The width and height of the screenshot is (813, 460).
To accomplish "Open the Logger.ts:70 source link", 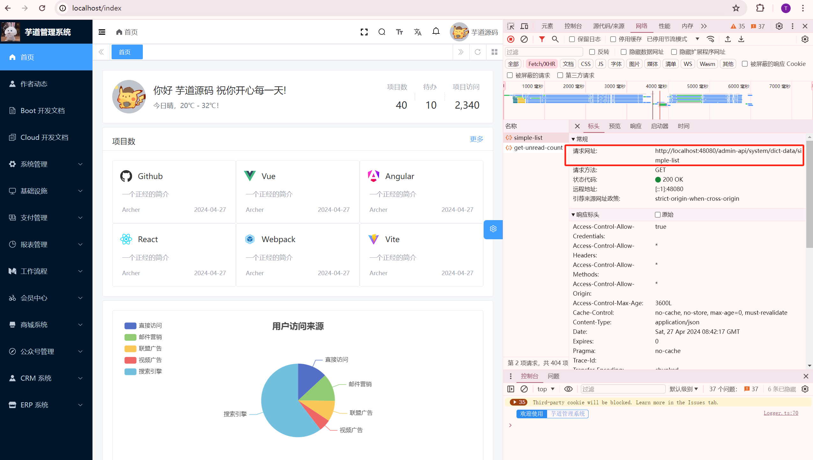I will [x=781, y=413].
